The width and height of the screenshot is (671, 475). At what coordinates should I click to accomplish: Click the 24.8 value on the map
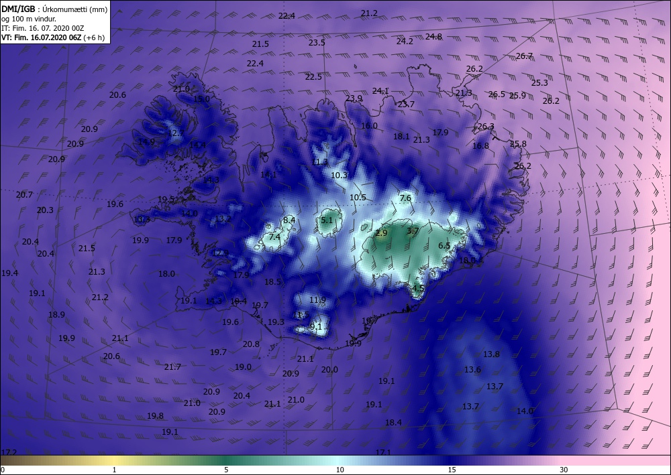tap(433, 37)
